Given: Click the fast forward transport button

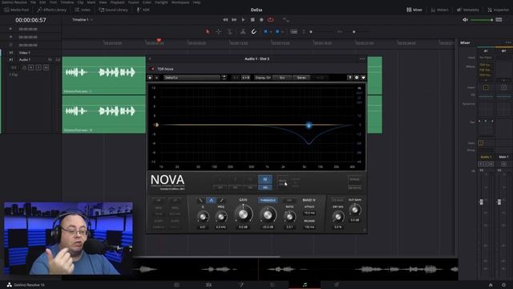Looking at the screenshot, I should [234, 19].
